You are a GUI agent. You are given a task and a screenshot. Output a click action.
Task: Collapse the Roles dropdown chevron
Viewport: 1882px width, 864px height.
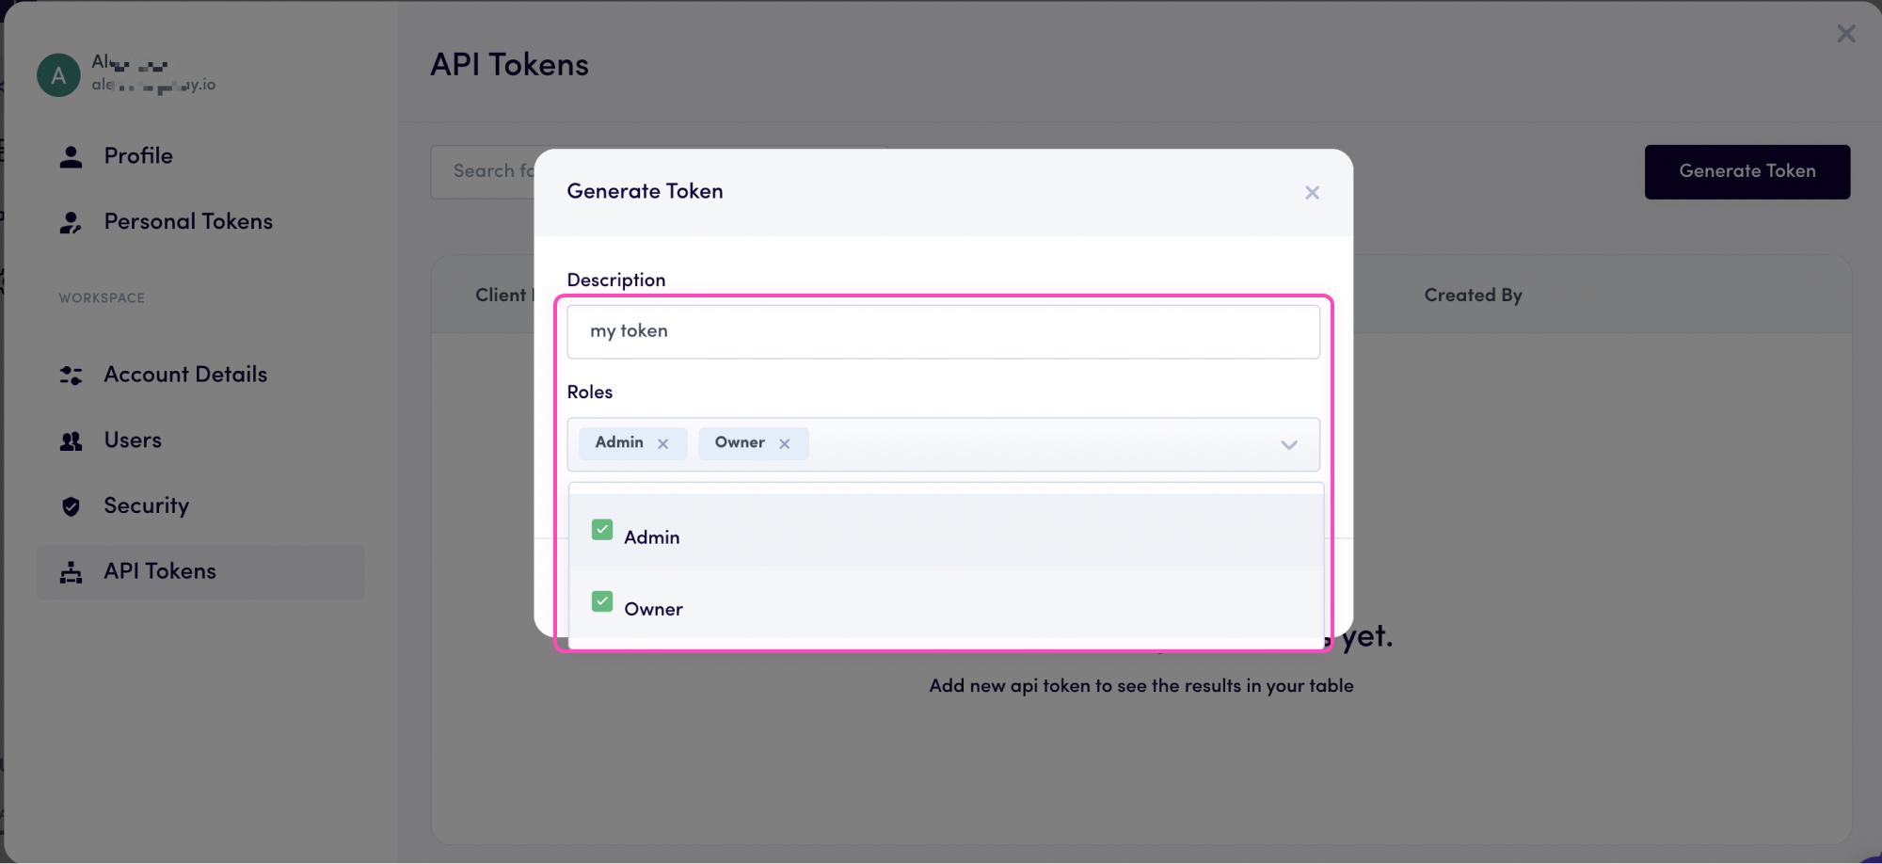coord(1288,444)
